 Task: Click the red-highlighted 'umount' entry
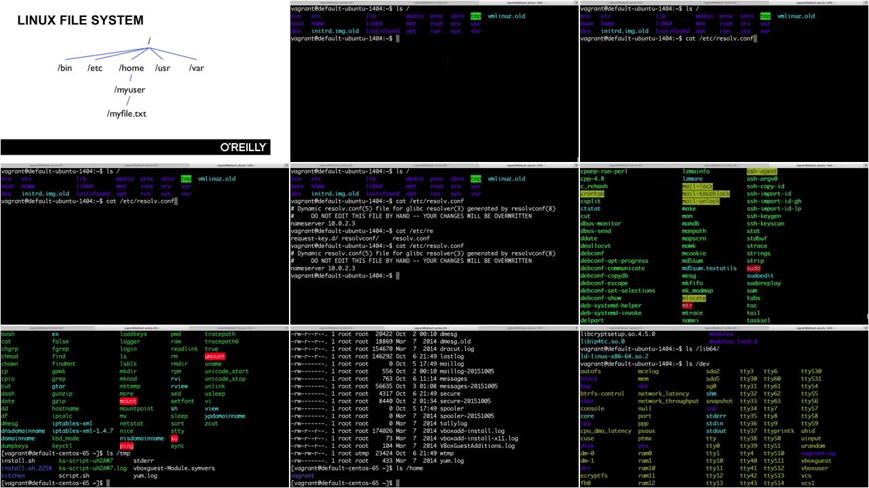point(215,357)
